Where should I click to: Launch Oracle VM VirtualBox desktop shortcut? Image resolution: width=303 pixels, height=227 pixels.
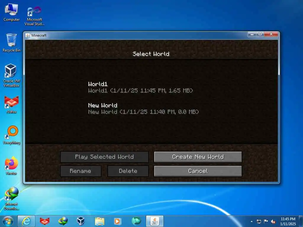coord(12,75)
